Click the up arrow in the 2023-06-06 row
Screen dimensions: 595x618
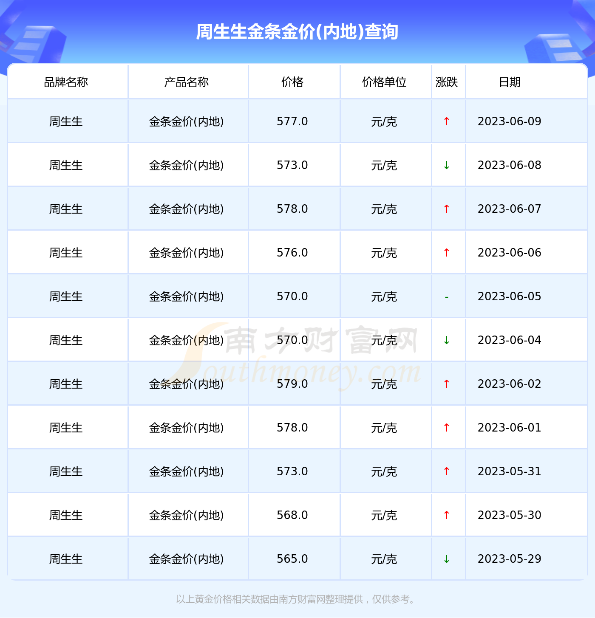click(x=446, y=253)
